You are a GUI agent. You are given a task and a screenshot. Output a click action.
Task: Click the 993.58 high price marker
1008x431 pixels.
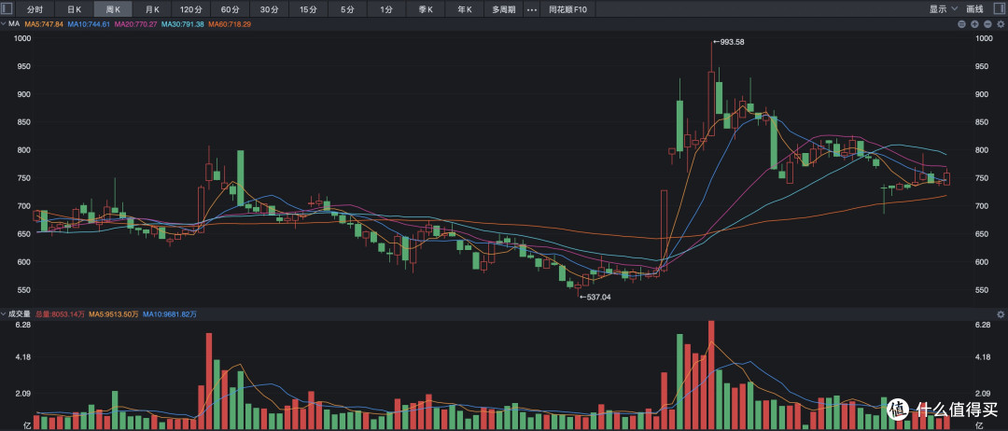[728, 42]
